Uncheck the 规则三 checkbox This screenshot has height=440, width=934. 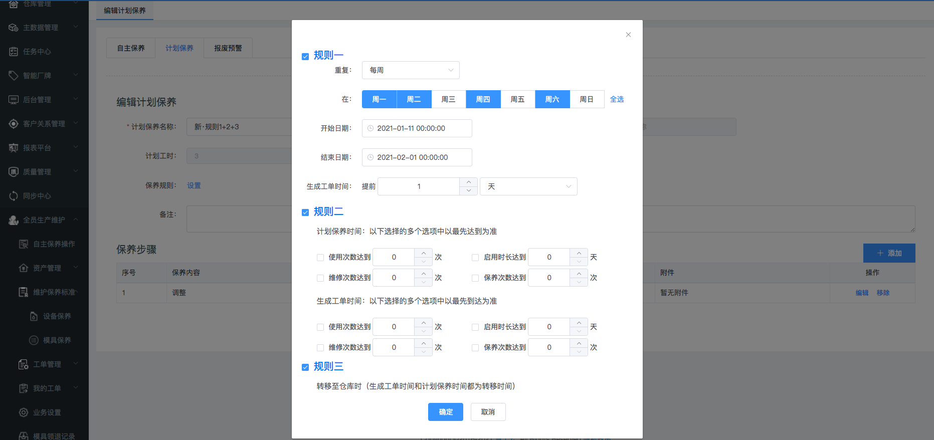pyautogui.click(x=305, y=367)
